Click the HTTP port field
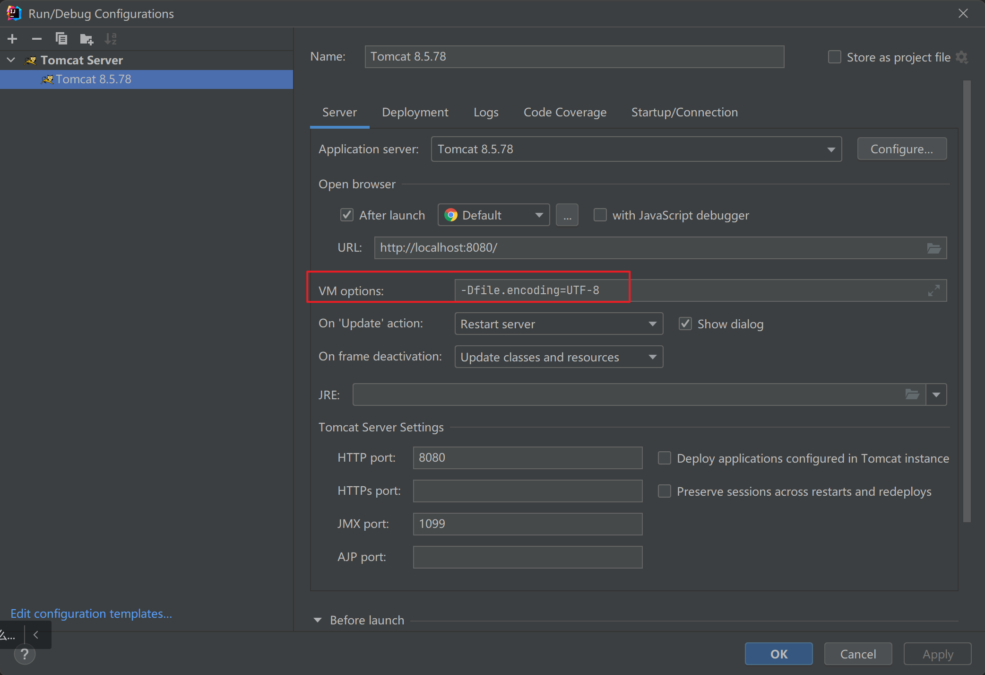985x675 pixels. 527,458
